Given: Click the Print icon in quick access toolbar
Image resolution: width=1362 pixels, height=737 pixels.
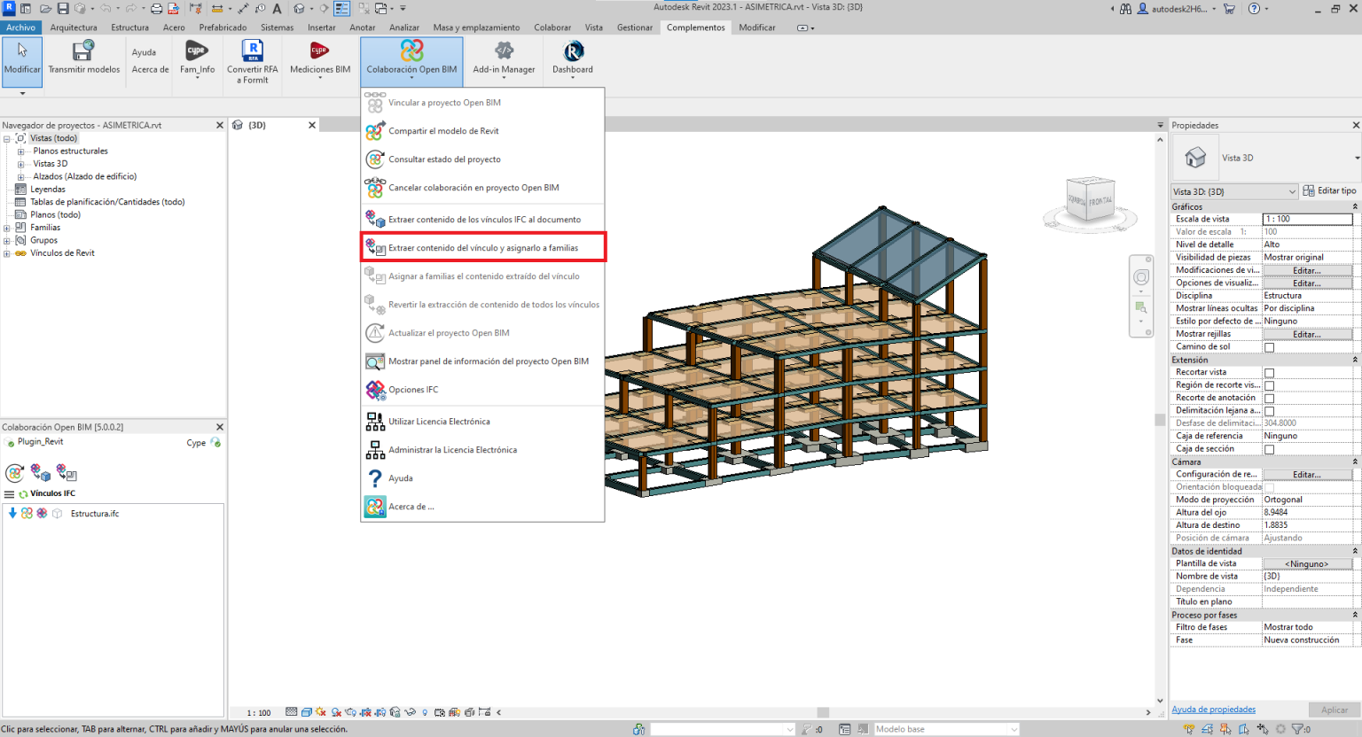Looking at the screenshot, I should pos(156,8).
